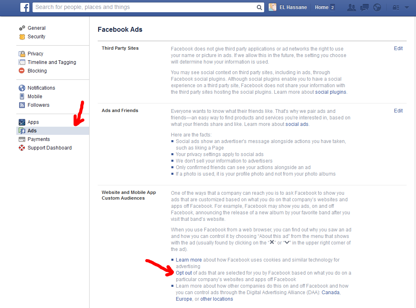Click the Timeline and Tagging icon
Screen dimensions: 416x308
pos(22,62)
